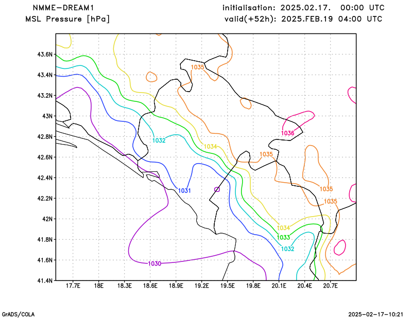Click the 20.1E longitude label
This screenshot has width=412, height=318.
(x=279, y=286)
